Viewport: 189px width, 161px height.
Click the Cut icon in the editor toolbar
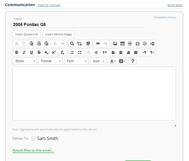17,44
